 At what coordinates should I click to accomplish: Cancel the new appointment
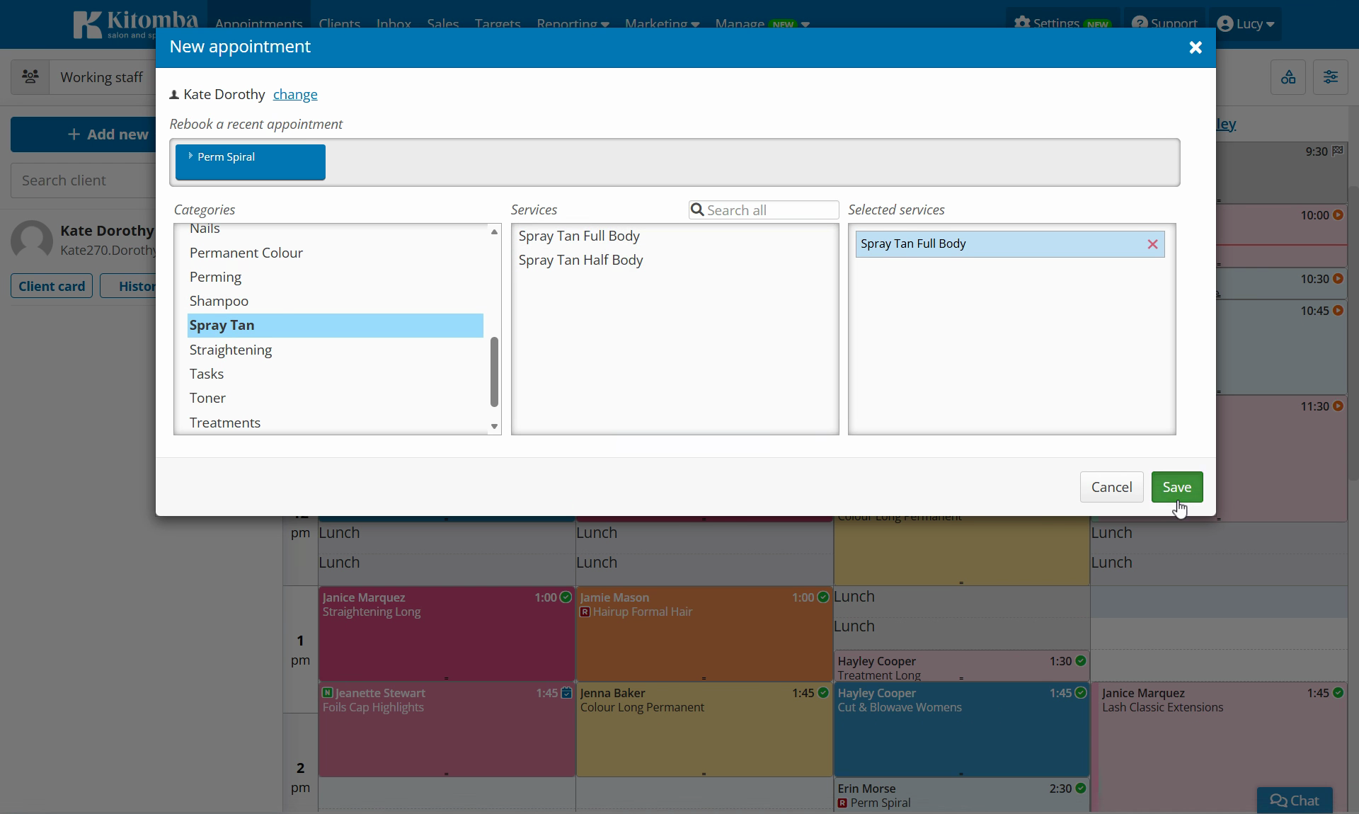click(1111, 487)
